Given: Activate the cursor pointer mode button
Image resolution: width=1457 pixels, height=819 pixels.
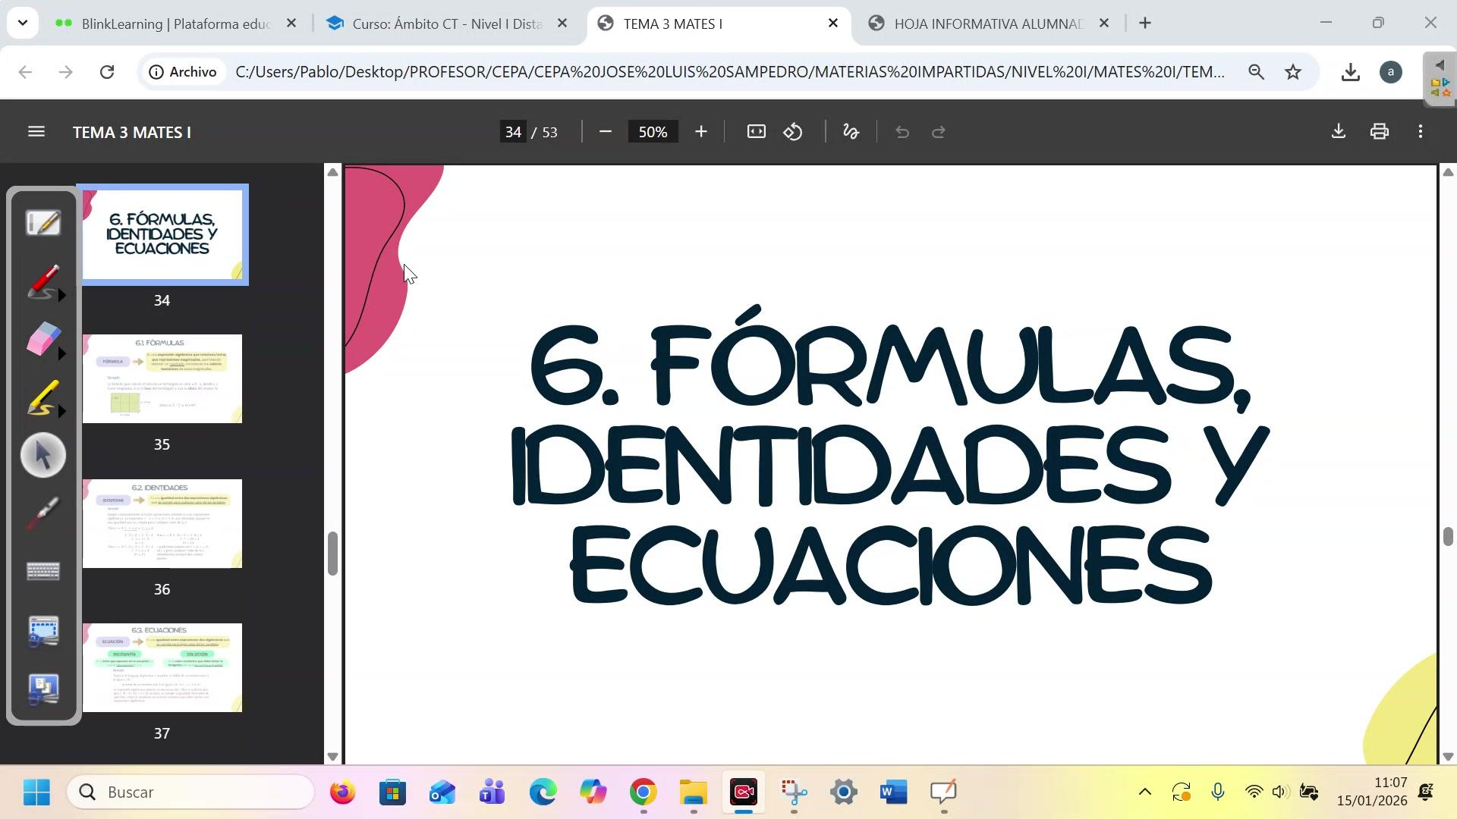Looking at the screenshot, I should pyautogui.click(x=43, y=456).
